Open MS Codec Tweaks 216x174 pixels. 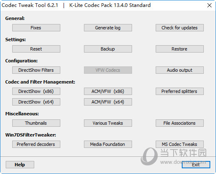[x=180, y=144]
